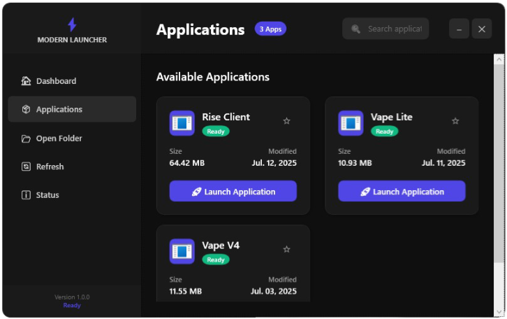The image size is (507, 319).
Task: Click the rocket icon on Rise Client launch button
Action: click(197, 192)
